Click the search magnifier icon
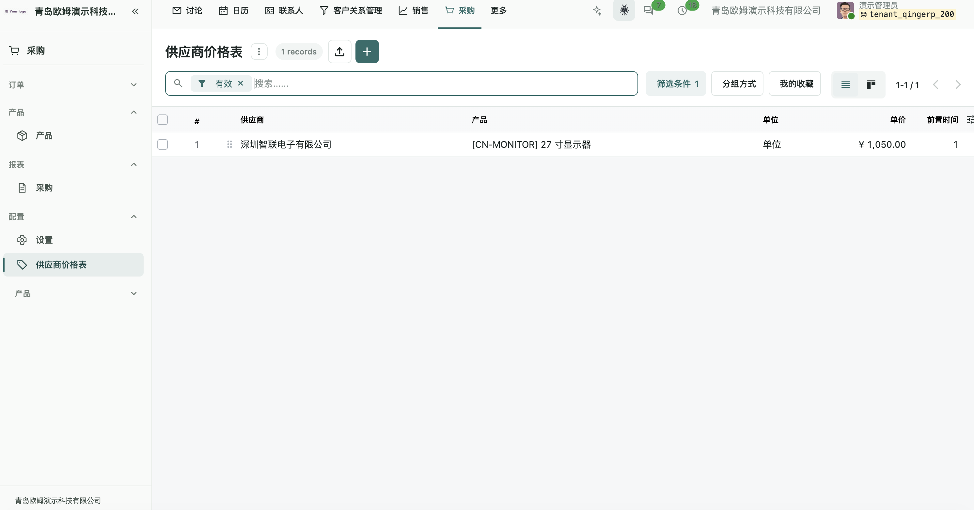974x510 pixels. point(178,83)
